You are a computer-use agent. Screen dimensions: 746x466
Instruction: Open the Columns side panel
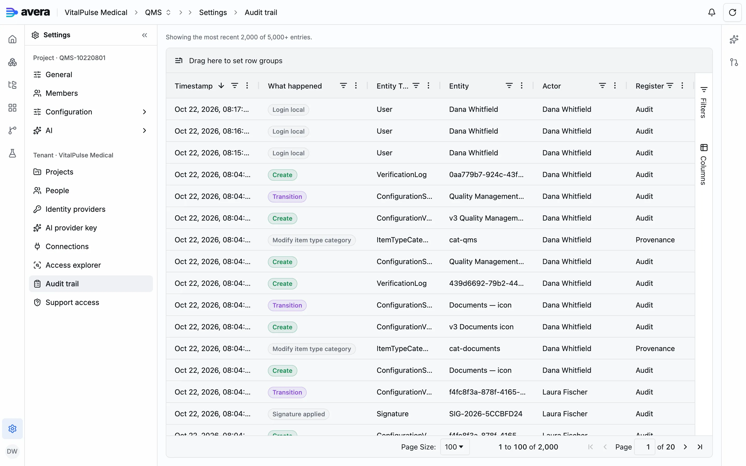704,164
